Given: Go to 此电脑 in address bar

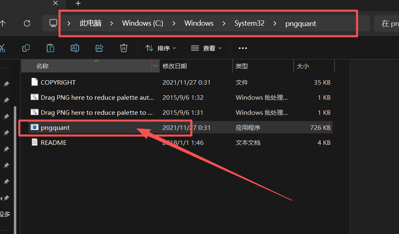Looking at the screenshot, I should [x=90, y=24].
